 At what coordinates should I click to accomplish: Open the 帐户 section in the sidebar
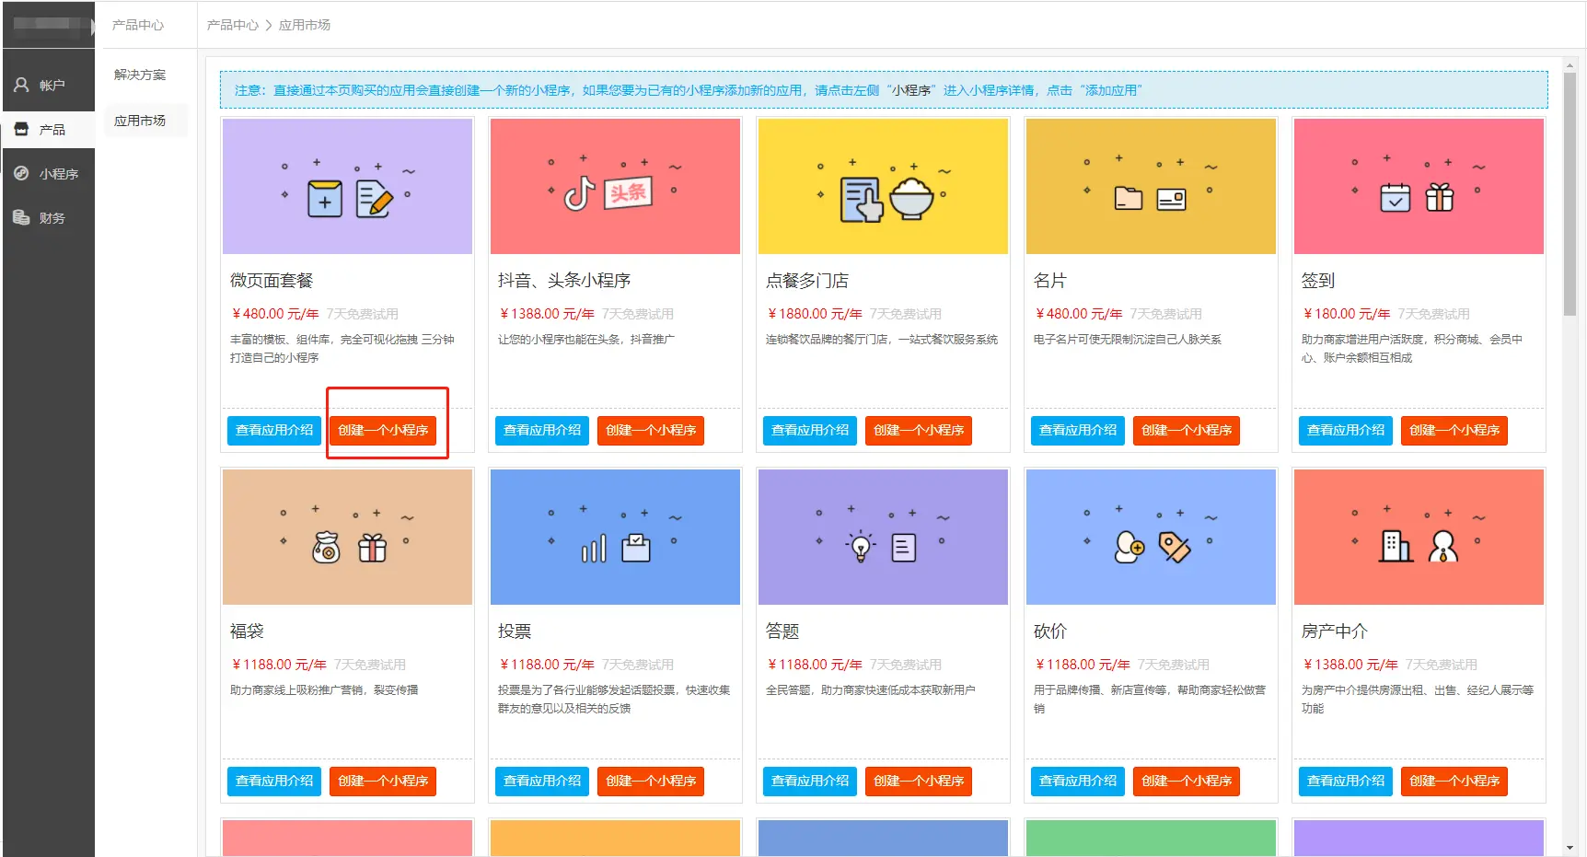click(48, 85)
